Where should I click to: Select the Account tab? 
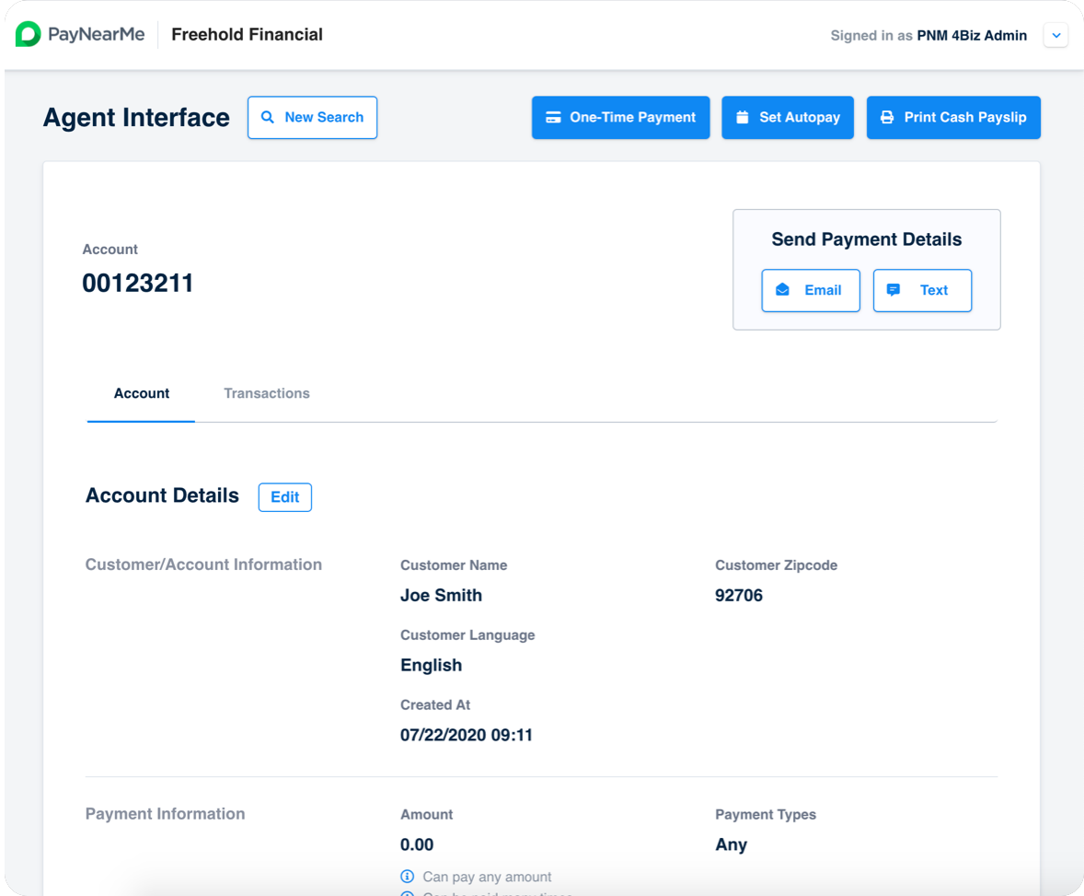(x=141, y=393)
